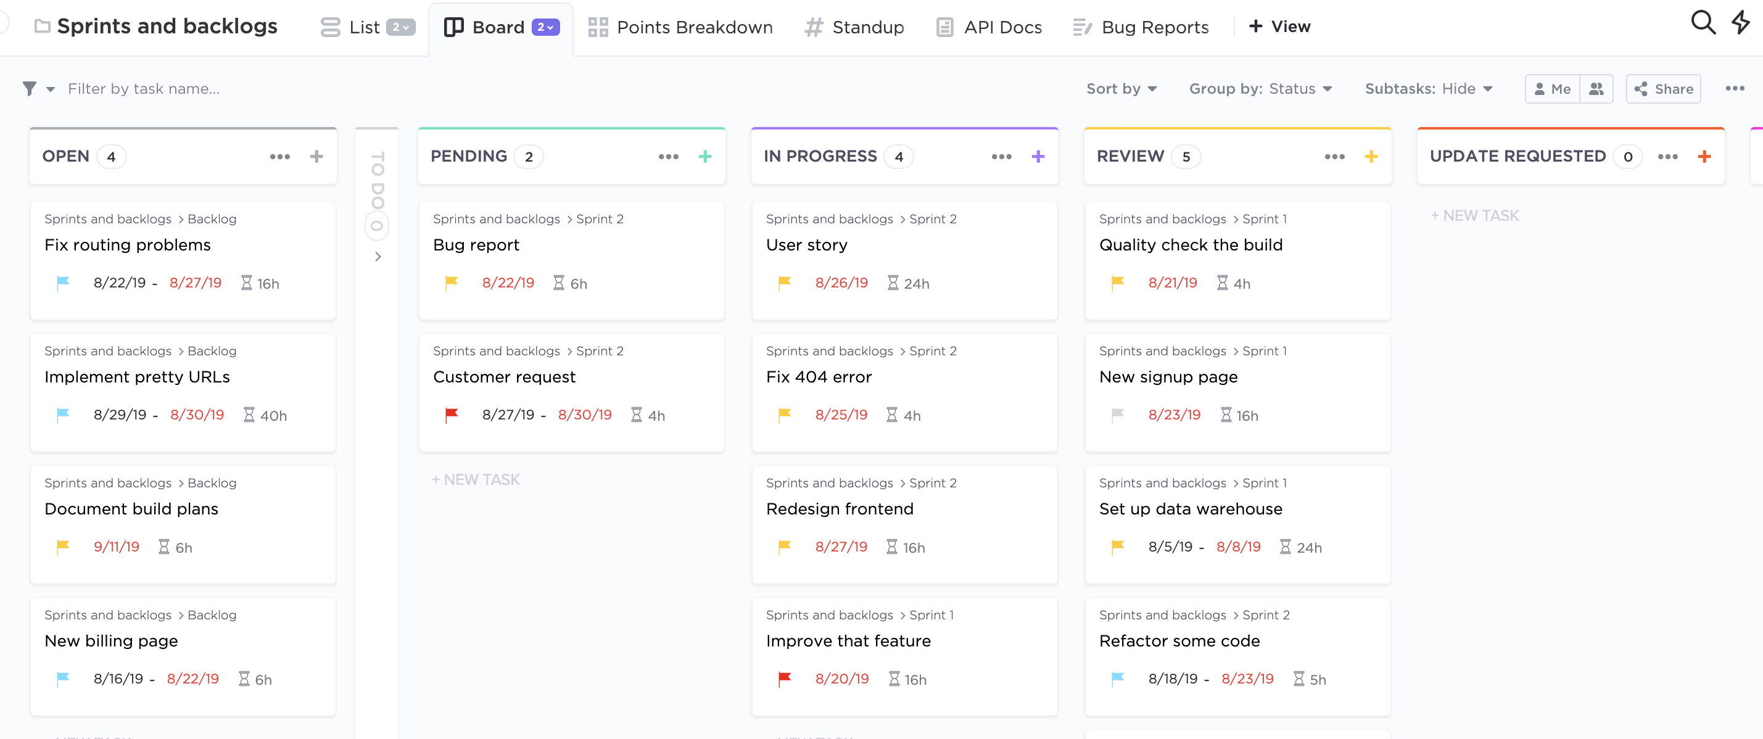Open the Sort by dropdown
Screen dimensions: 1763x739
[1121, 89]
